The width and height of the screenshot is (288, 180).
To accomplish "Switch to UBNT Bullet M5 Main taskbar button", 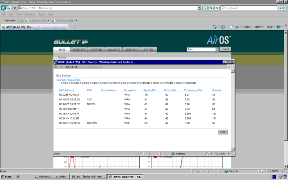I will [89, 177].
